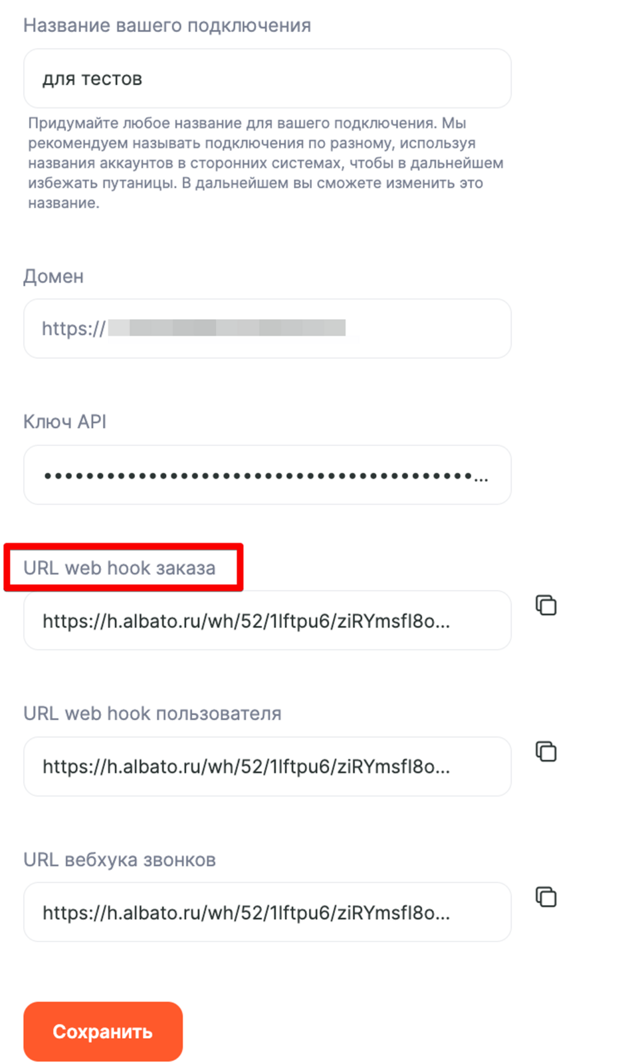Image resolution: width=636 pixels, height=1064 pixels.
Task: Focus the connection name field "для тестов"
Action: coord(267,78)
